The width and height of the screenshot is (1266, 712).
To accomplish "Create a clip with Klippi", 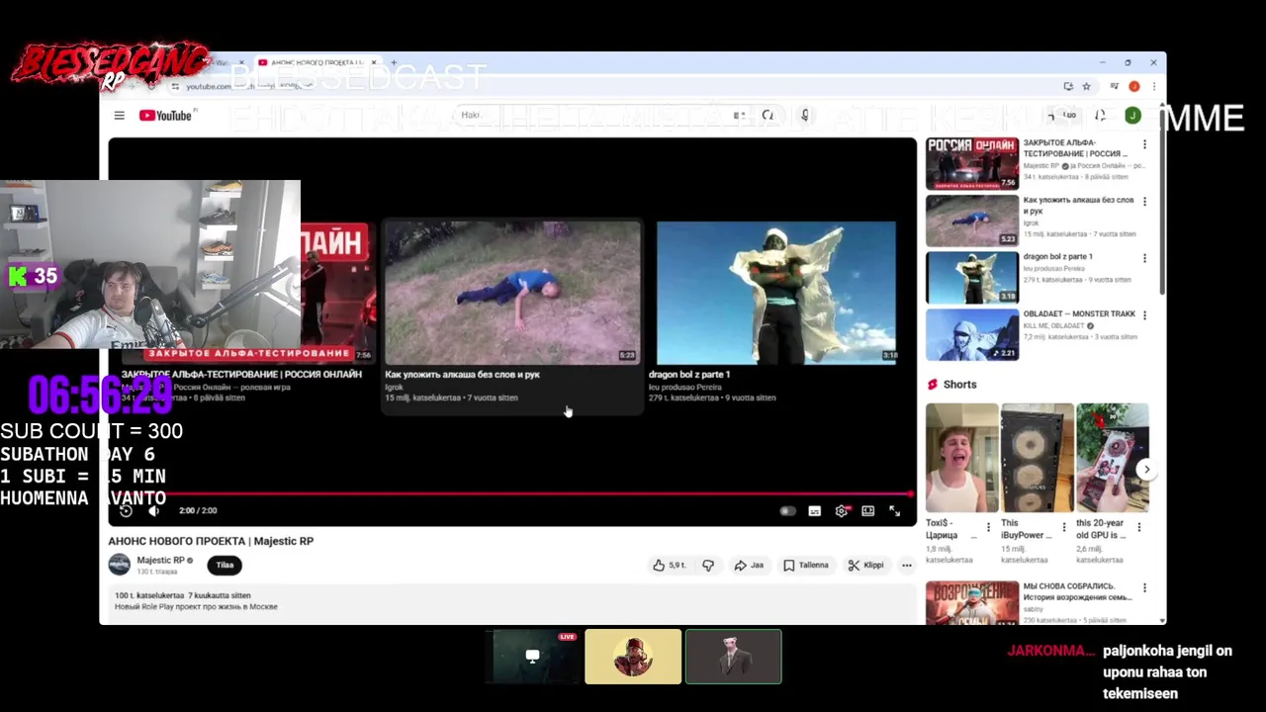I will [865, 566].
